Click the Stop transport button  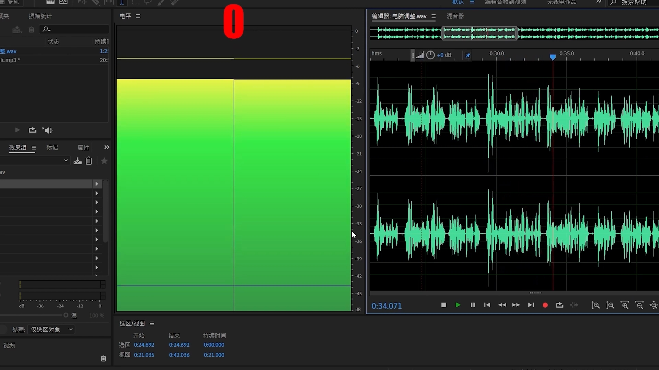click(443, 305)
